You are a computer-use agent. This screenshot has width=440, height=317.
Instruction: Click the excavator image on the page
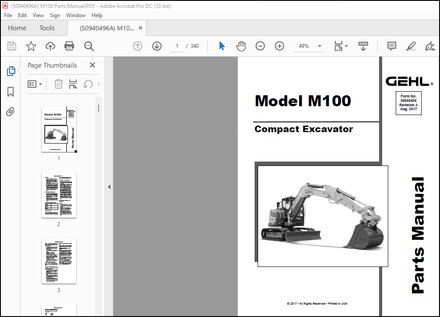pos(323,216)
